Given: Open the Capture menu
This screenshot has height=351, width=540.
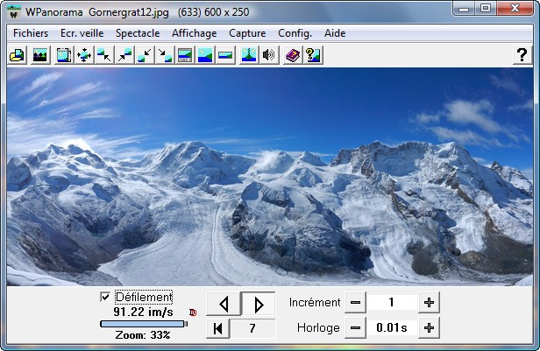Looking at the screenshot, I should (x=247, y=33).
